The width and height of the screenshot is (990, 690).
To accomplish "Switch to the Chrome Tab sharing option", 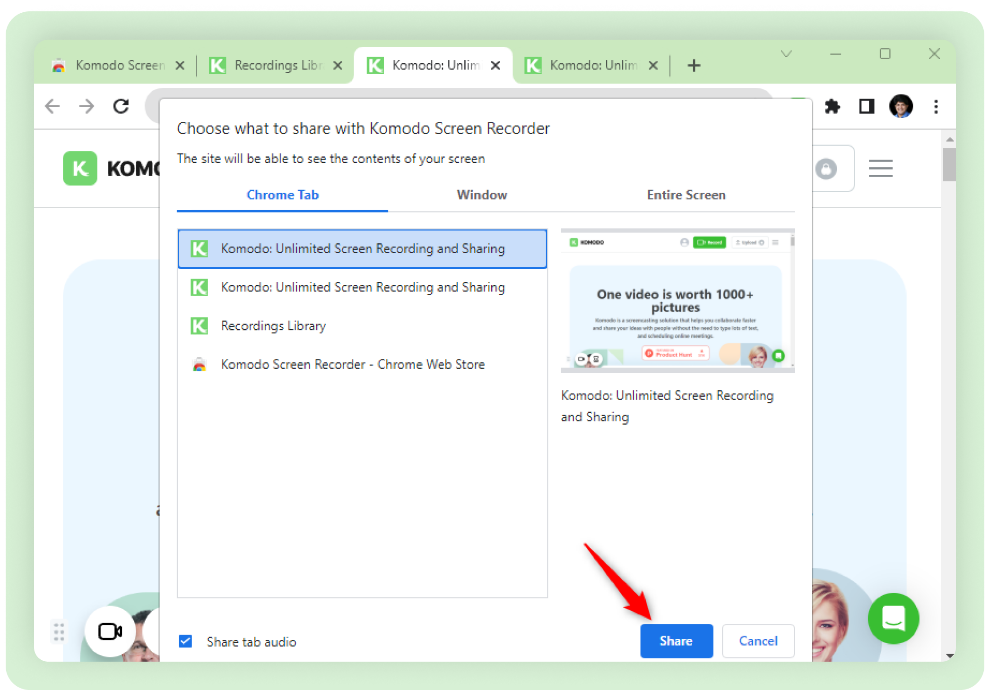I will pos(282,195).
